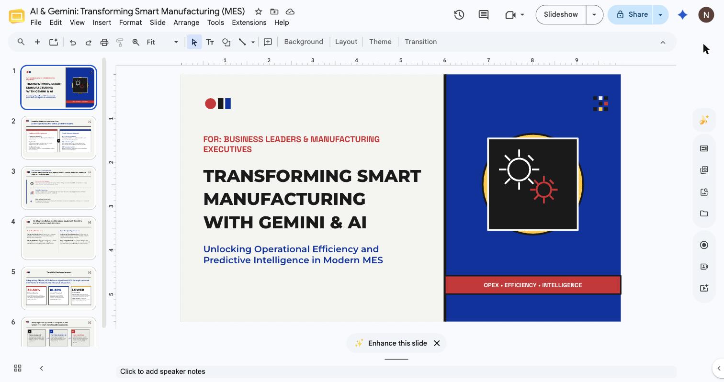Open the Extensions menu

(249, 22)
